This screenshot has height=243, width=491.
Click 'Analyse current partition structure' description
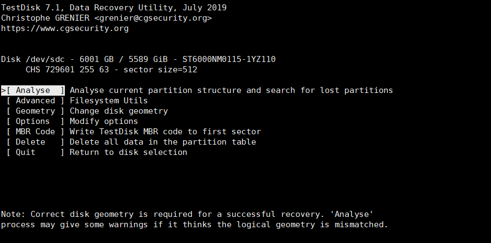(231, 90)
